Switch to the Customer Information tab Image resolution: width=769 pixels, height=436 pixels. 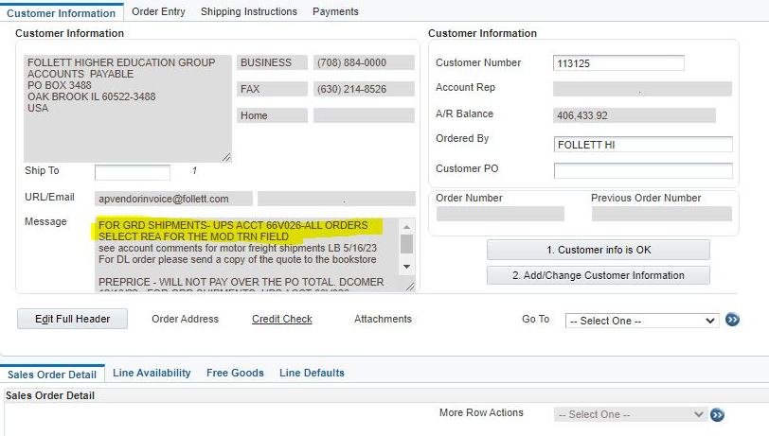tap(62, 12)
